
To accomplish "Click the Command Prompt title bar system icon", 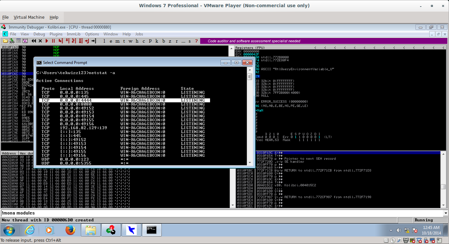I will [39, 63].
